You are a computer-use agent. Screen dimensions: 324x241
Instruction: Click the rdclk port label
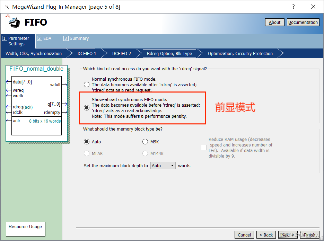click(18, 112)
